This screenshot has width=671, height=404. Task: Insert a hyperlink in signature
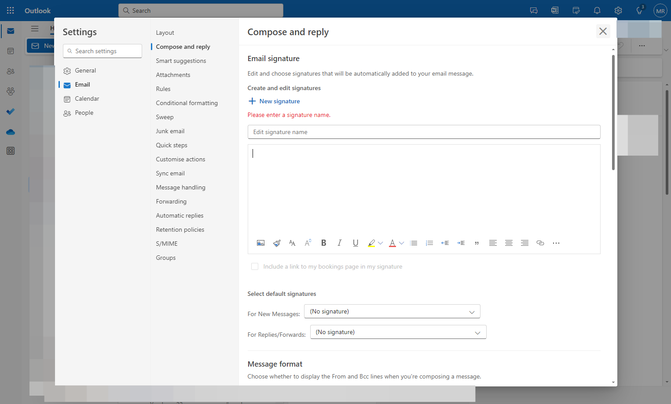click(x=540, y=243)
